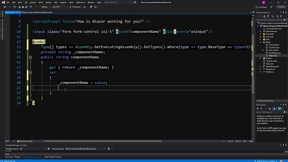The image size is (288, 162).
Task: Click the Visual Studio logo icon
Action: tap(3, 2)
